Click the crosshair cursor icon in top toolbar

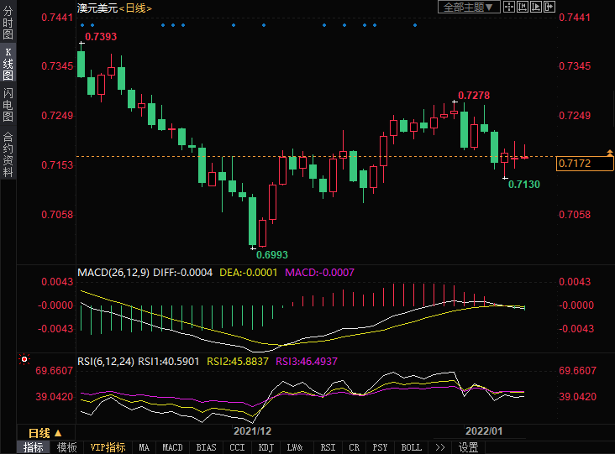pos(511,7)
